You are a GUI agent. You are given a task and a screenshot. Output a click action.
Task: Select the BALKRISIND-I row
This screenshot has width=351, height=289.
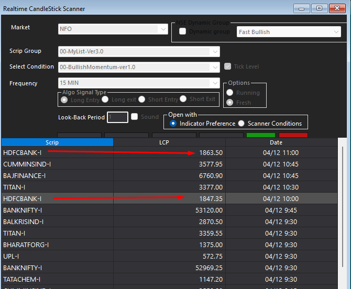tap(169, 221)
